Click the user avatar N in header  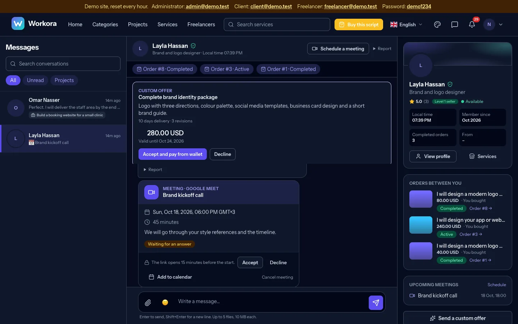(x=489, y=24)
